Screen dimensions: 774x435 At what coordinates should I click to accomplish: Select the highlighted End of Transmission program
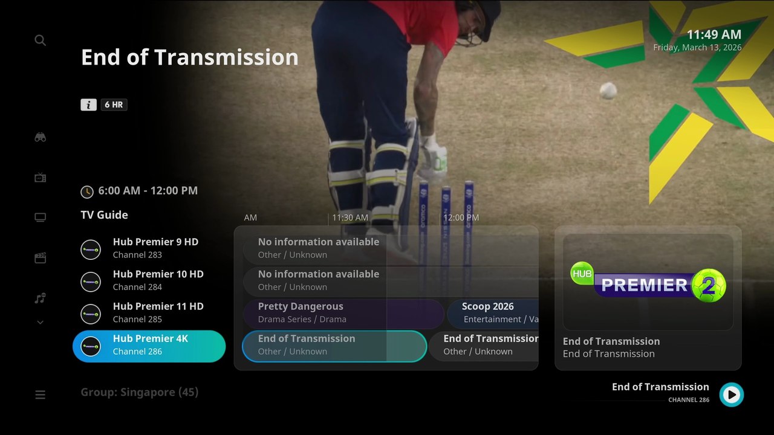pos(334,346)
